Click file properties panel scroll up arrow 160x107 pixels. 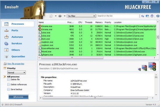click(156, 75)
